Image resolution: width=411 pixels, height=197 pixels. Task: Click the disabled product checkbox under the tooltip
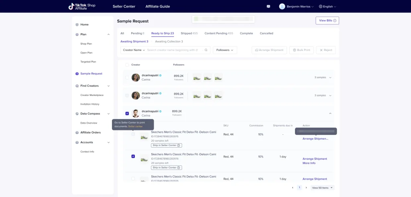pyautogui.click(x=133, y=134)
